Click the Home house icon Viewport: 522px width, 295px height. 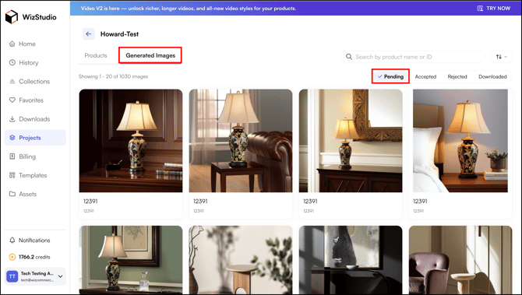tap(12, 44)
